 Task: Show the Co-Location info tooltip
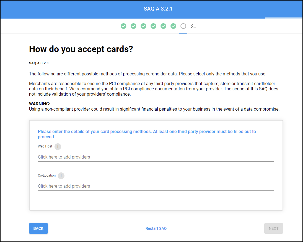[x=61, y=176]
